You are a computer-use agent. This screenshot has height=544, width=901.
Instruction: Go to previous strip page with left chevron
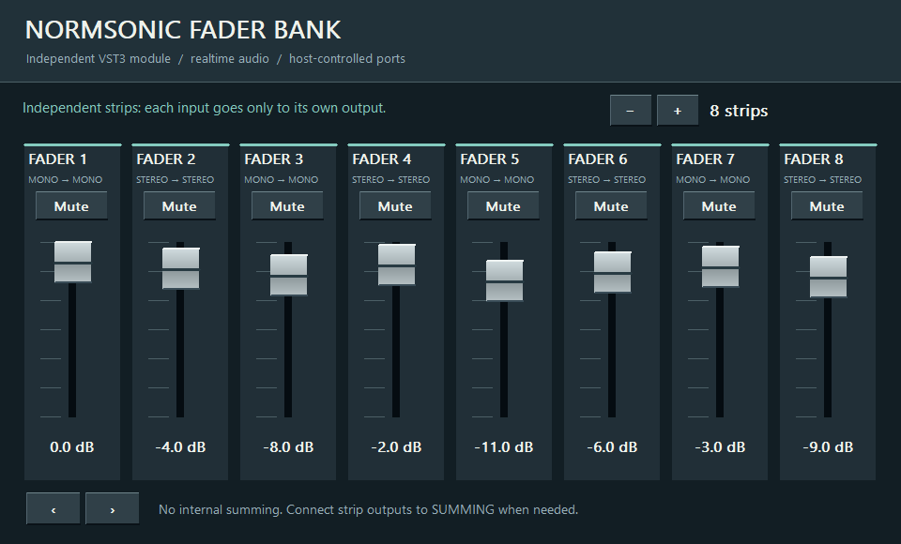coord(53,508)
